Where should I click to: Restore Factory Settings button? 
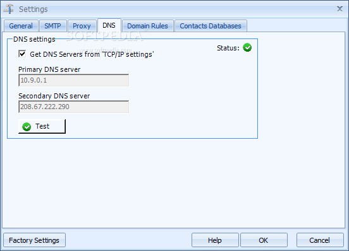[x=34, y=240]
